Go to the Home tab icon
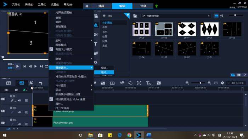Screen dimensions: 248x139 click(x=87, y=6)
